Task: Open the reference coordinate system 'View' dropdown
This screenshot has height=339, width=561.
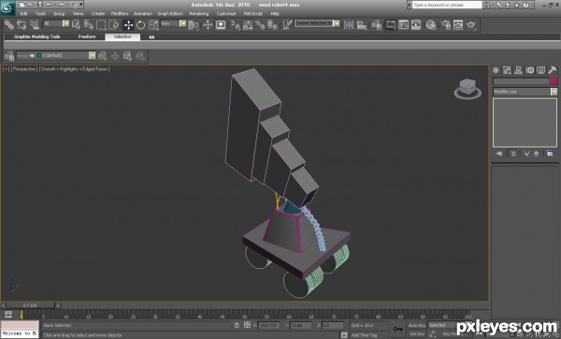Action: tap(173, 23)
